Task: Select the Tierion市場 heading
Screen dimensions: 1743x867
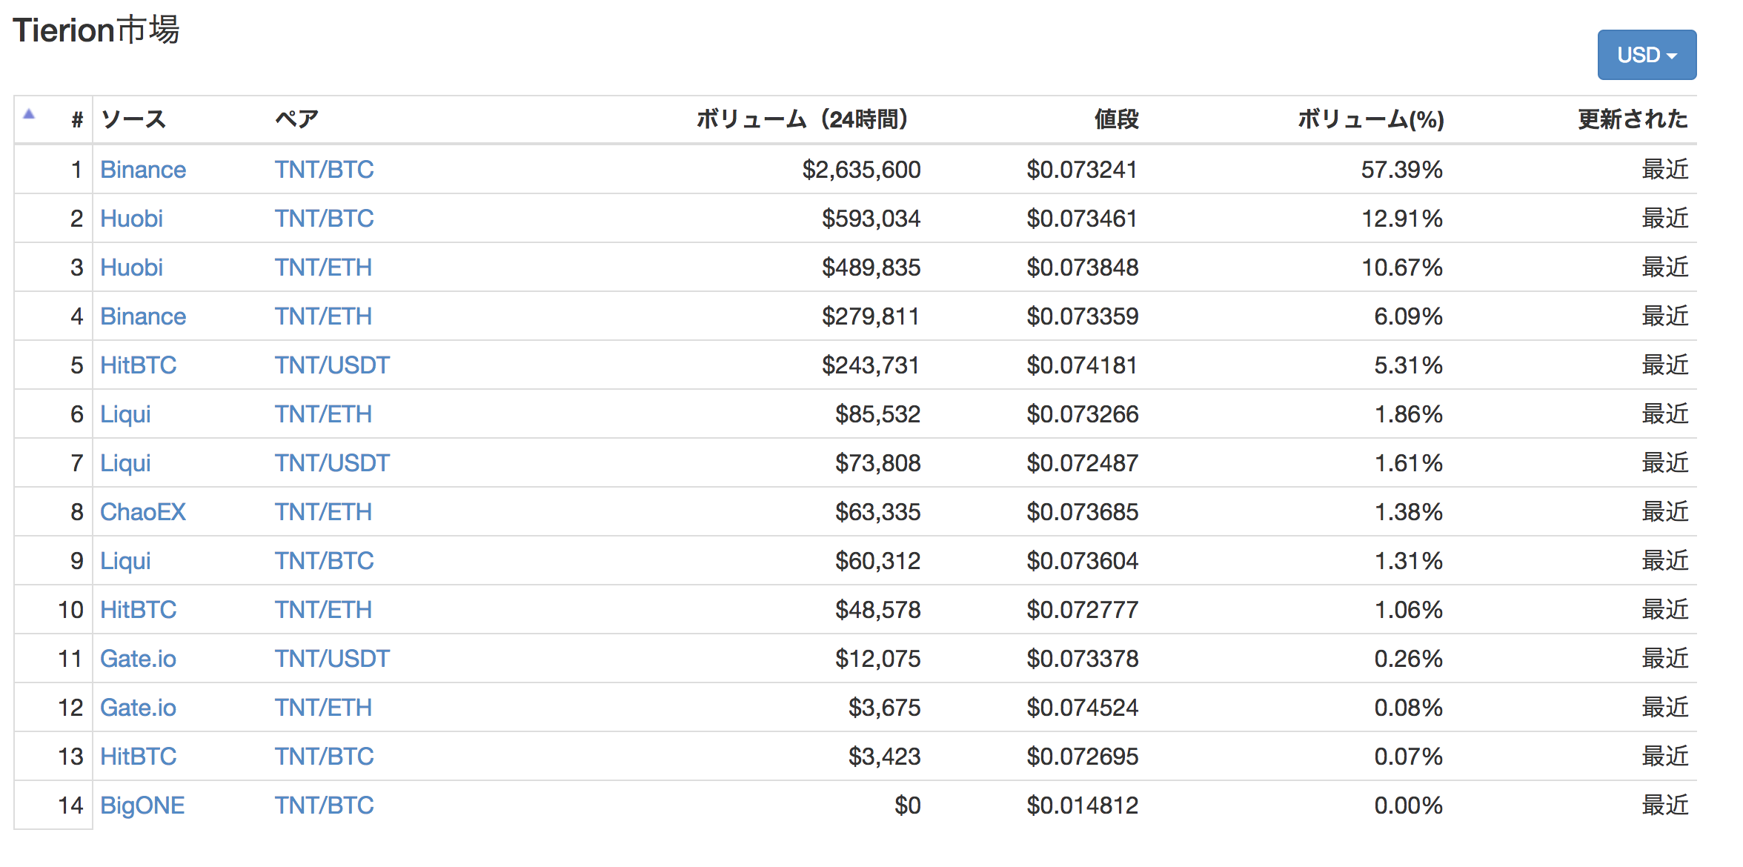Action: [x=96, y=30]
